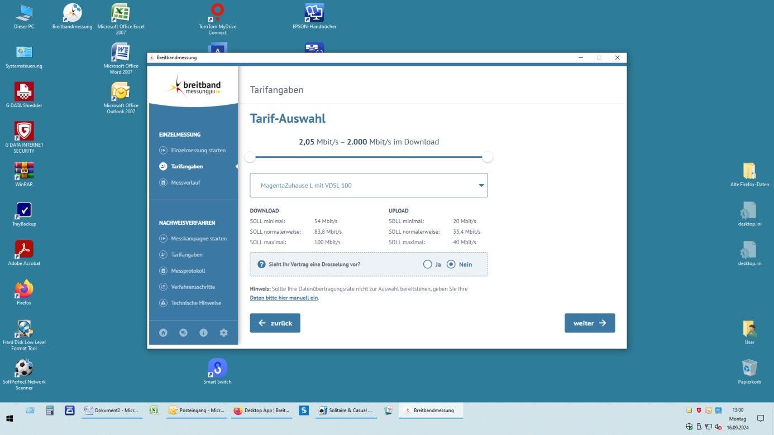Select the Breitbandmessung desktop shortcut
Screen dimensions: 774x435
coord(72,17)
